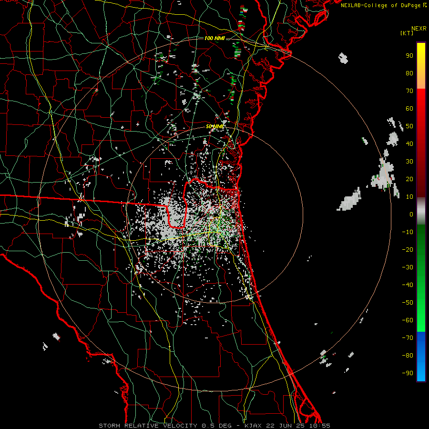The image size is (429, 429).
Task: Pick the -80 knot scale label
Action: click(408, 356)
